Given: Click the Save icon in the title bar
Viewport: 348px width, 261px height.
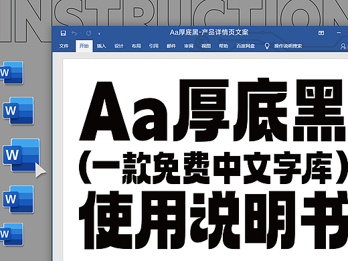Looking at the screenshot, I should (x=64, y=33).
